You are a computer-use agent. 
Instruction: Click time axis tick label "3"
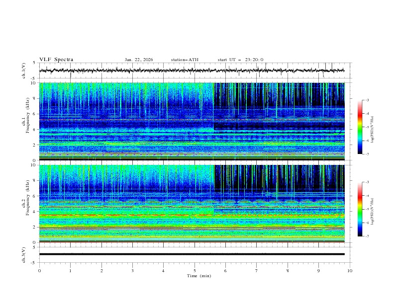132,271
